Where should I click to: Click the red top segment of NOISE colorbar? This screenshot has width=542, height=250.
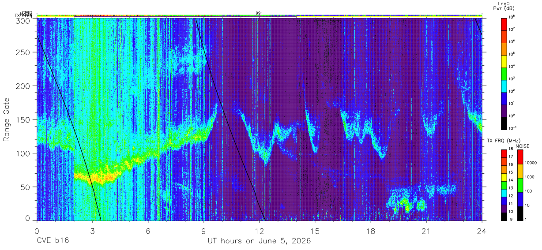(x=519, y=157)
